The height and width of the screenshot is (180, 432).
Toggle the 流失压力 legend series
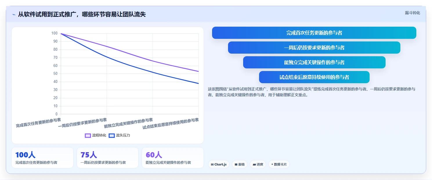pos(119,135)
